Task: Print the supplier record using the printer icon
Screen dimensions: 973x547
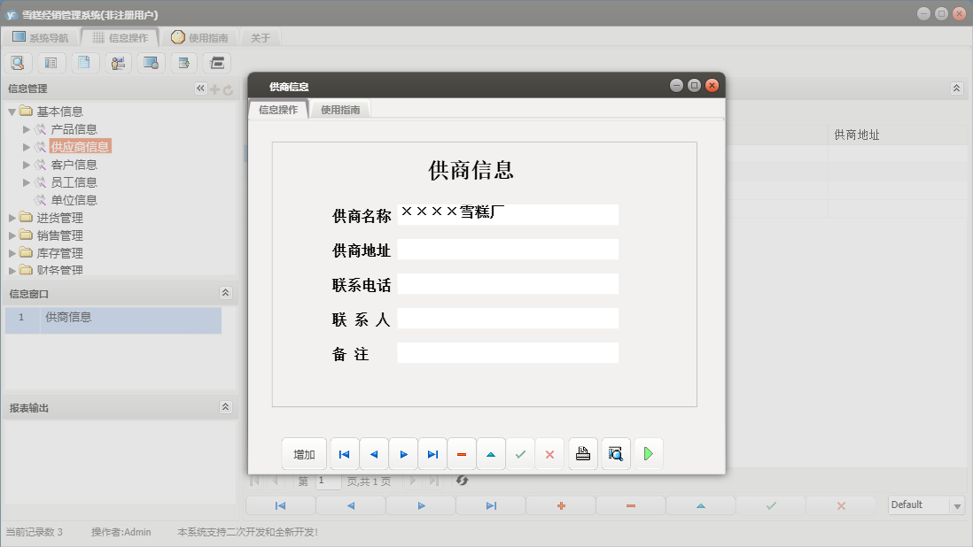Action: (x=582, y=453)
